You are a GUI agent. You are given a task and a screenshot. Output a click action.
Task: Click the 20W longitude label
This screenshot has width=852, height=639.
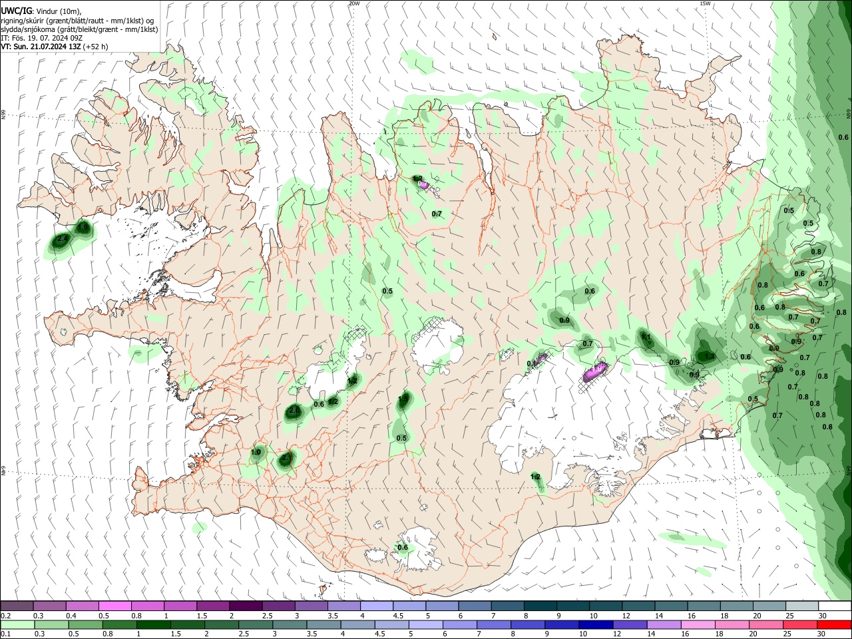coord(354,3)
